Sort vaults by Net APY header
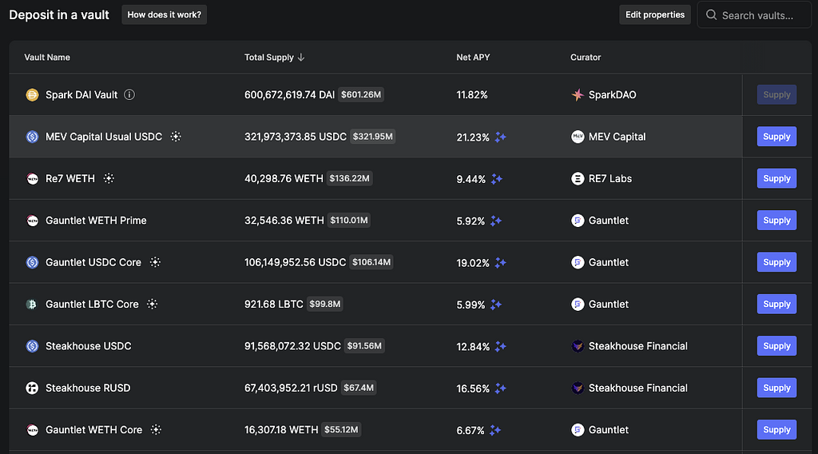The height and width of the screenshot is (454, 818). pyautogui.click(x=473, y=58)
